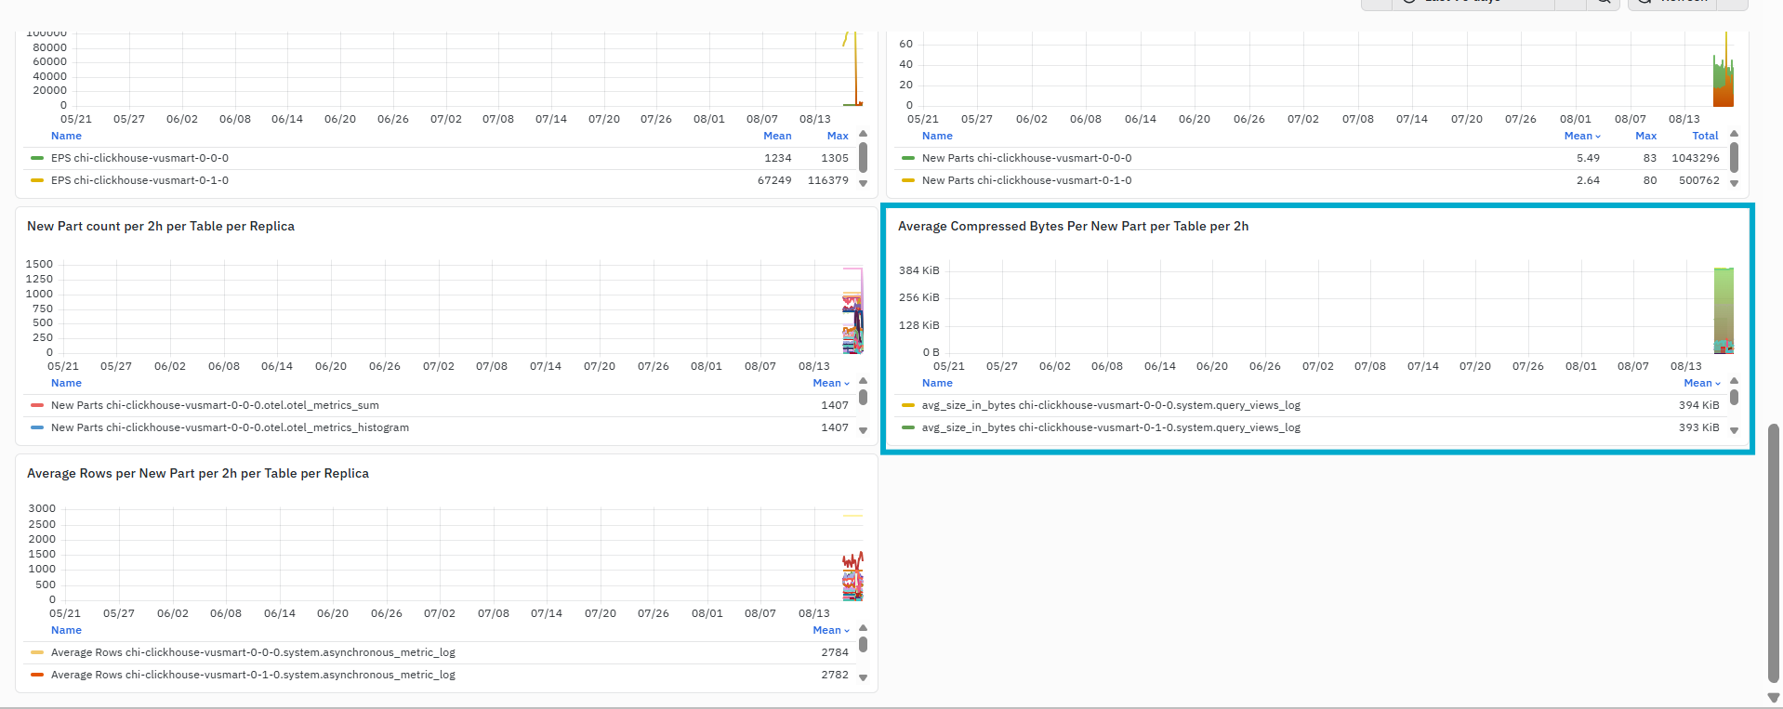The width and height of the screenshot is (1783, 709).
Task: Toggle Average Rows vusmart-0-0-0 asynchronous_metric_log series
Action: pos(253,652)
